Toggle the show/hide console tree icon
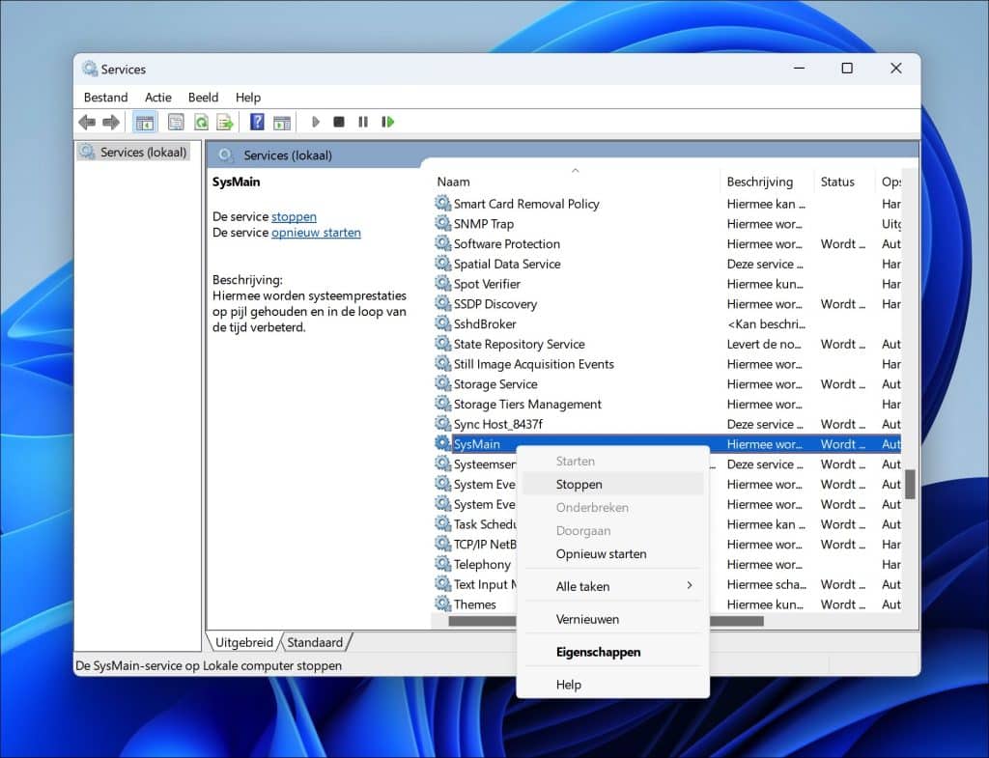This screenshot has height=758, width=989. pos(145,123)
